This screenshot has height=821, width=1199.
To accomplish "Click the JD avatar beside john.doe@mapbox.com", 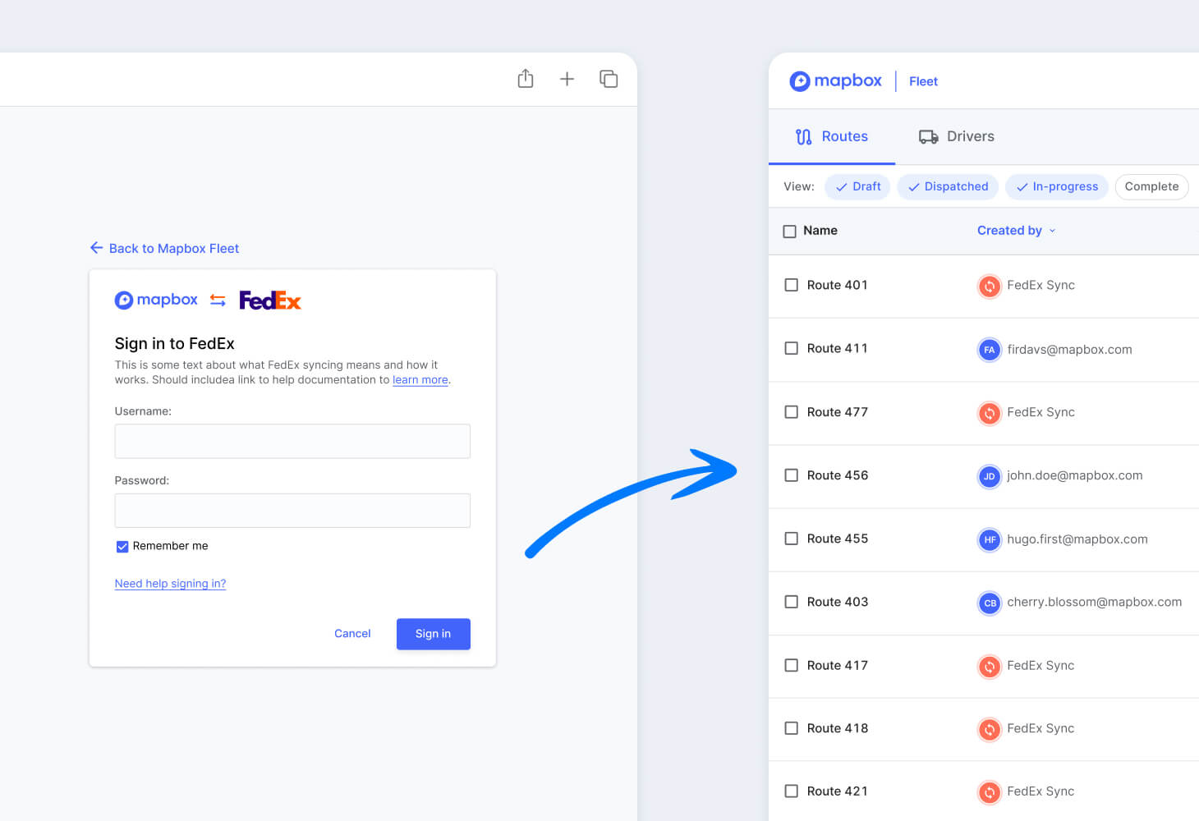I will pos(990,476).
